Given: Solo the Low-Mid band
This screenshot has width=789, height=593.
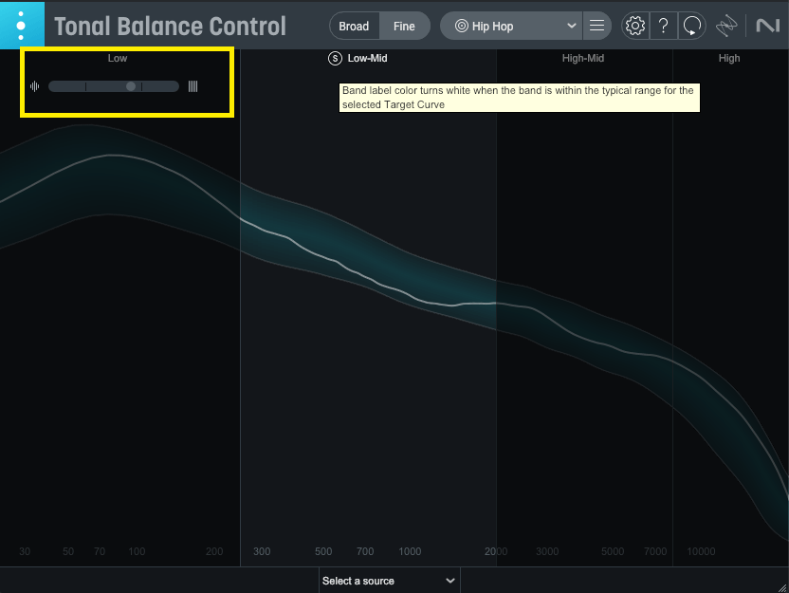Looking at the screenshot, I should [x=335, y=59].
